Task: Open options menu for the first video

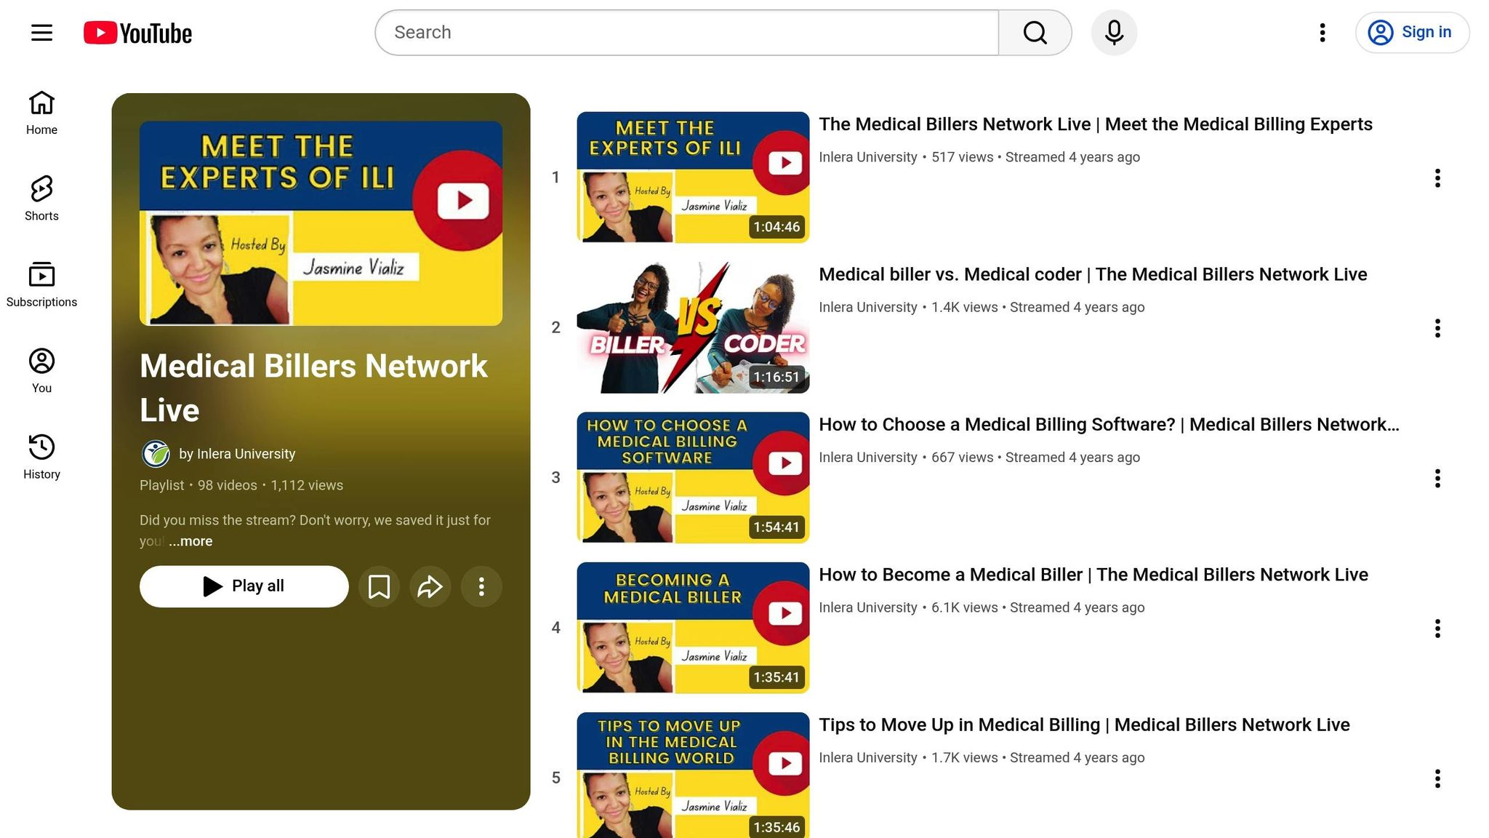Action: pos(1438,178)
